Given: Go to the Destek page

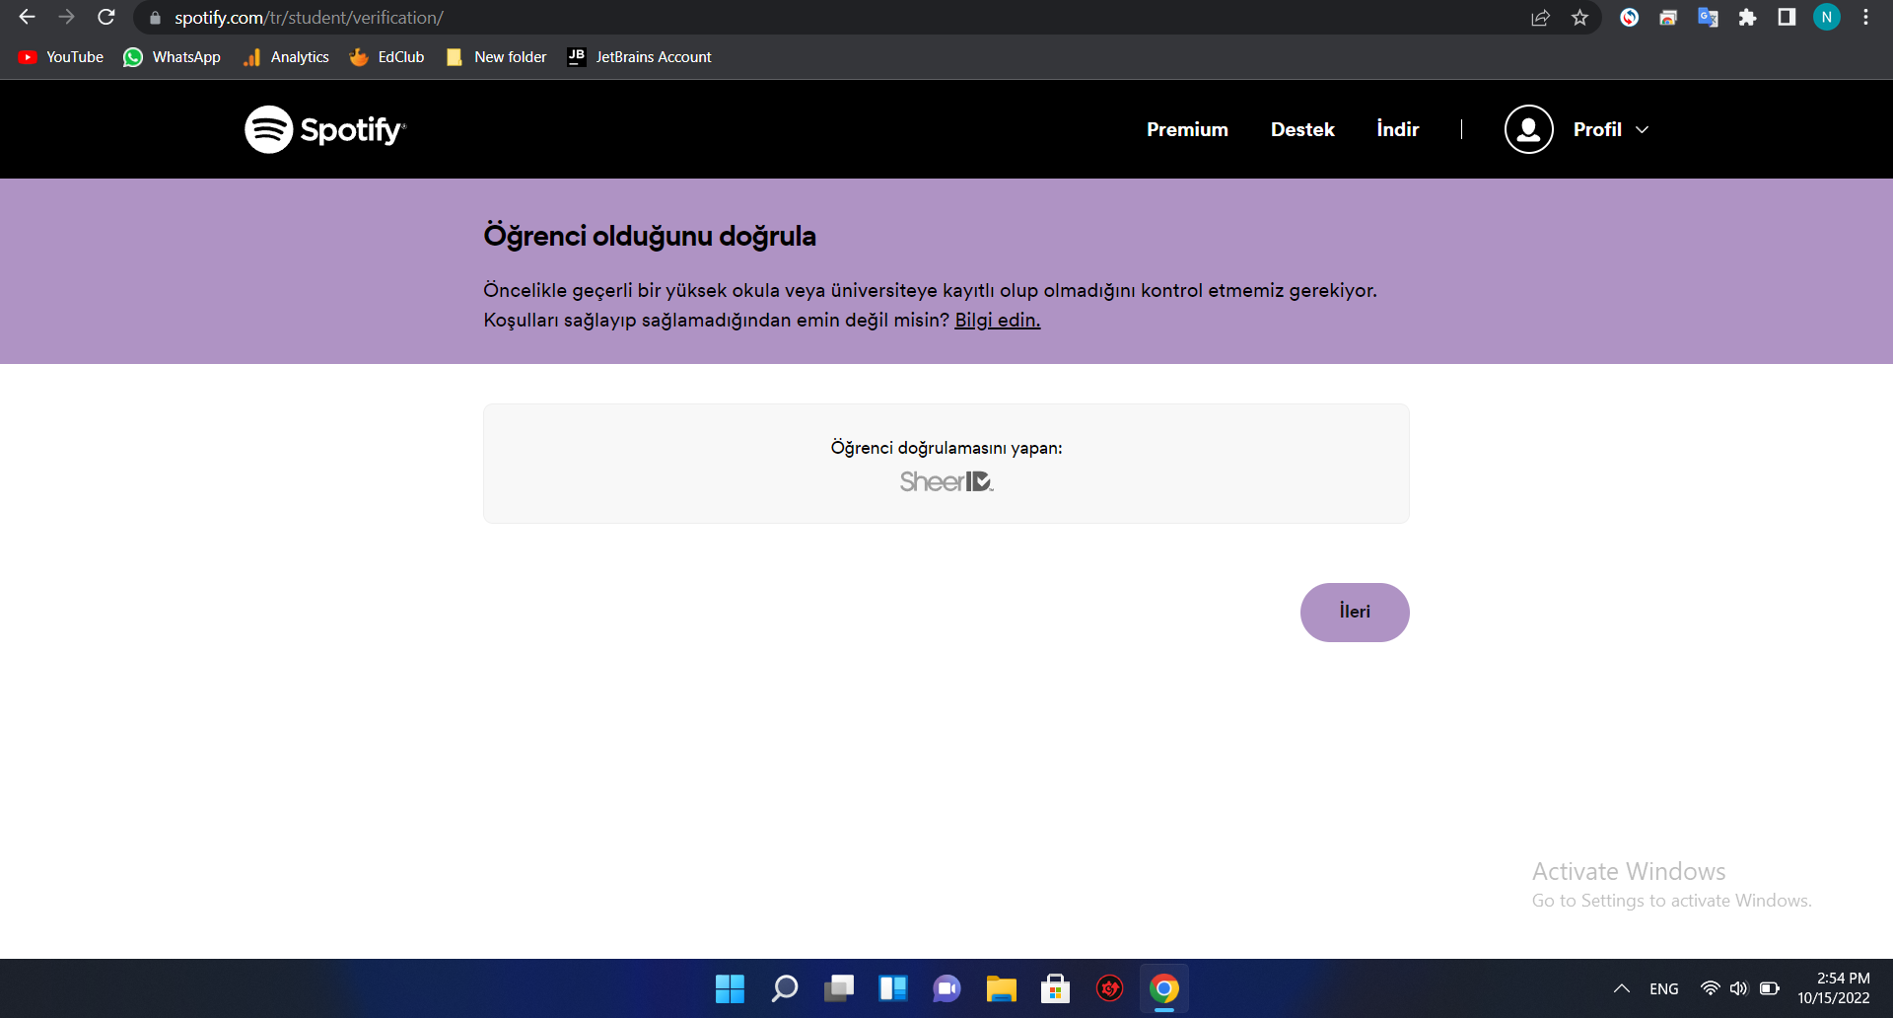Looking at the screenshot, I should coord(1301,129).
